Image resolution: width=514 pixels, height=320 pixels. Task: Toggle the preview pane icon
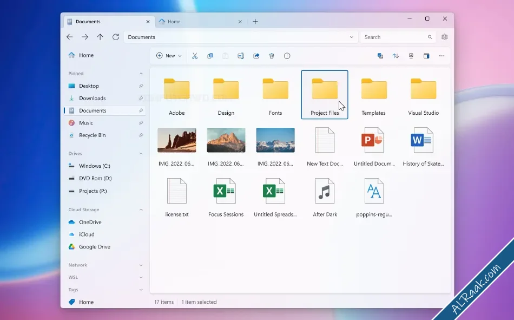click(426, 56)
